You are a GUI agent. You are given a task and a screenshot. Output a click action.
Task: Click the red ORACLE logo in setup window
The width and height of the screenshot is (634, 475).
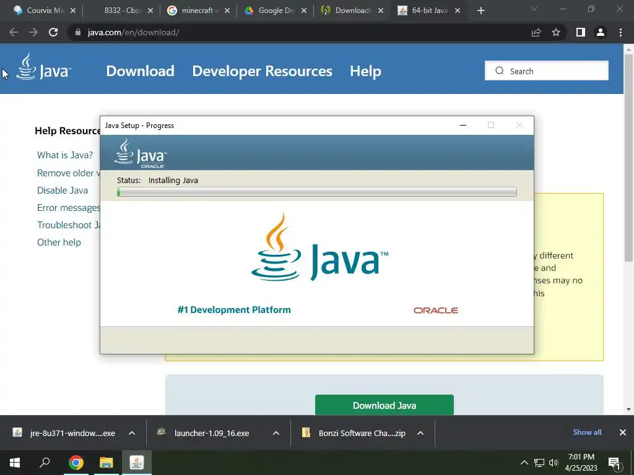point(435,310)
